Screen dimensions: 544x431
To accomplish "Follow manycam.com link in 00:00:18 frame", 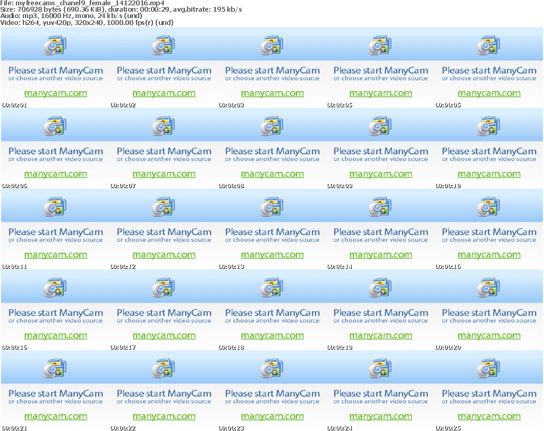I will tap(273, 335).
